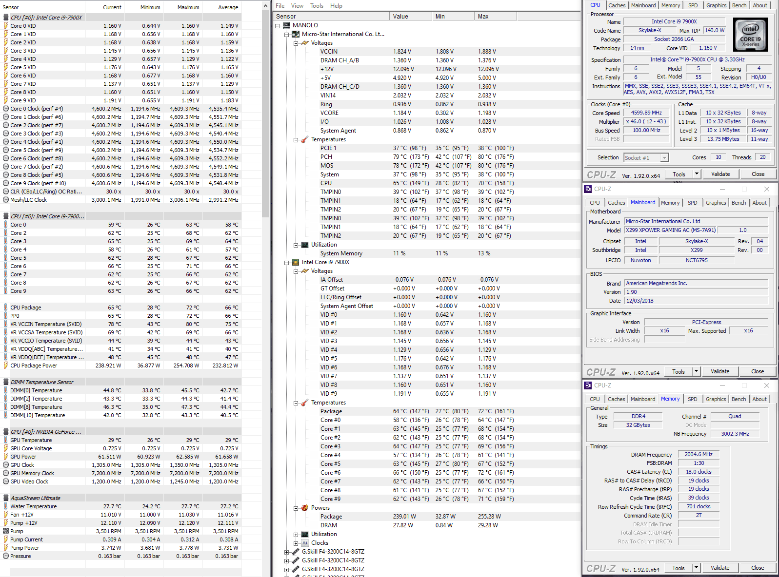Image resolution: width=779 pixels, height=577 pixels.
Task: Click the CPU-Z title icon of the Mainboard window
Action: [x=588, y=189]
